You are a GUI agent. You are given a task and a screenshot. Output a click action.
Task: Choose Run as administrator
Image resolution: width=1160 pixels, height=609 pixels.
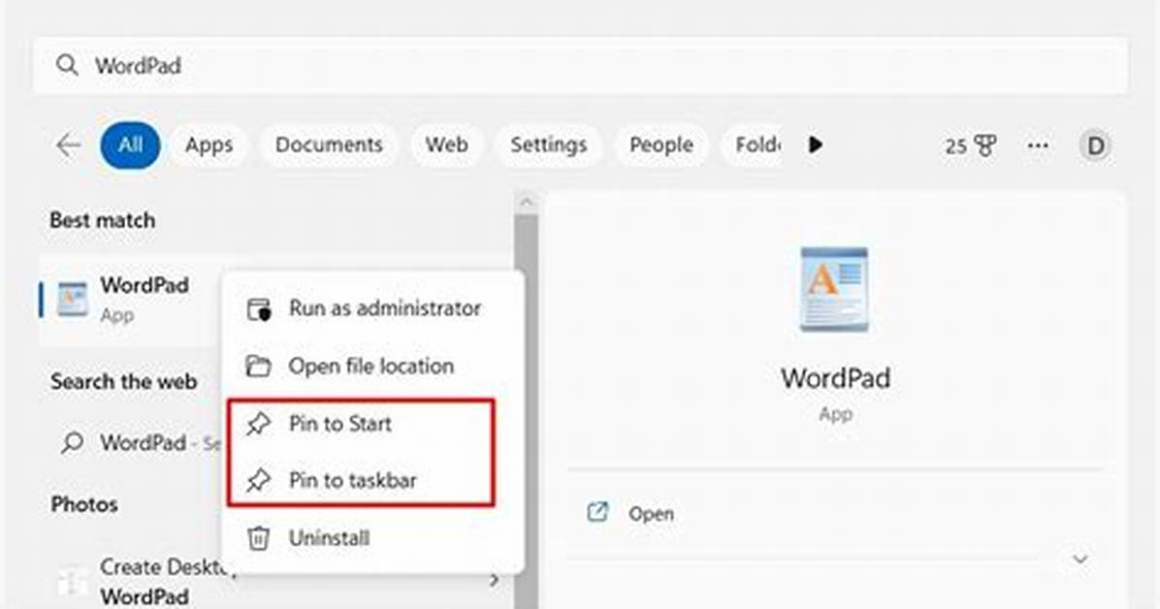pyautogui.click(x=374, y=308)
